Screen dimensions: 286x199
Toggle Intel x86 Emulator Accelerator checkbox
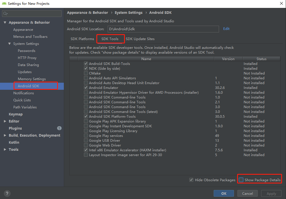(86, 150)
